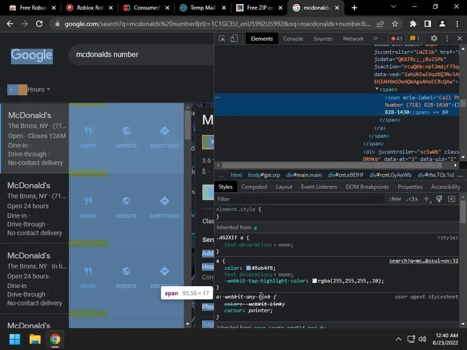Open the Properties tab

point(410,187)
